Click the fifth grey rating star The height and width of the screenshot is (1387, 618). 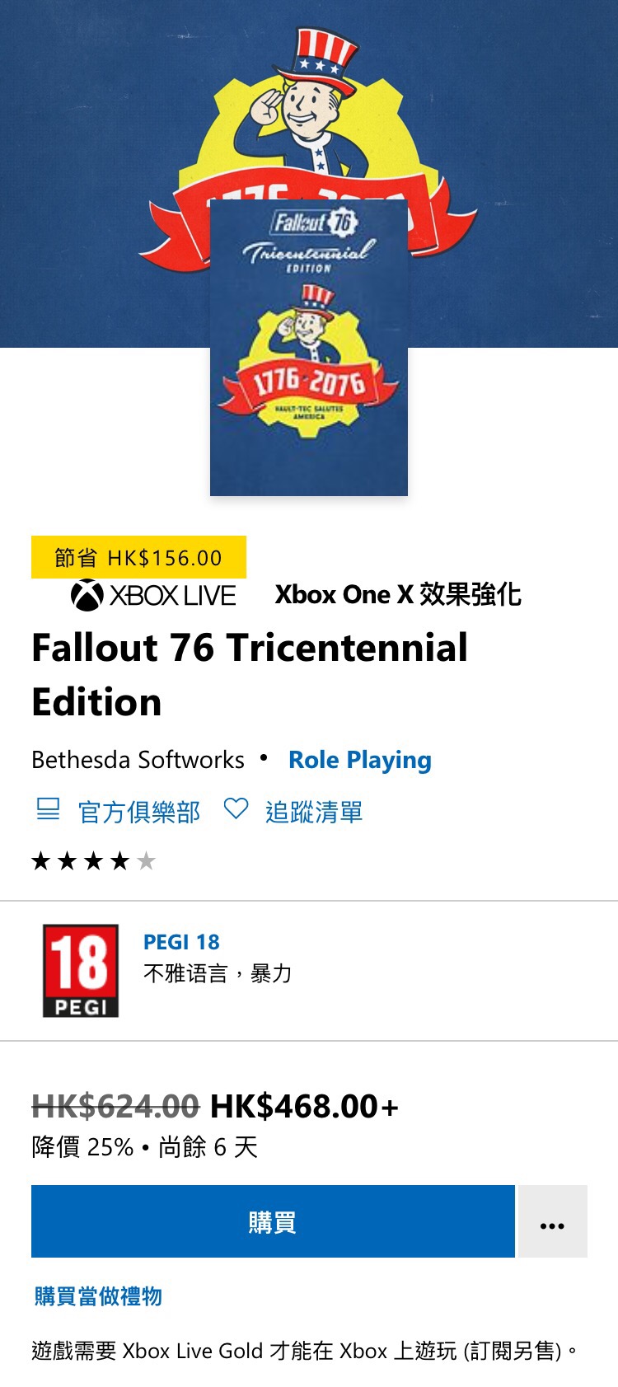pos(146,861)
